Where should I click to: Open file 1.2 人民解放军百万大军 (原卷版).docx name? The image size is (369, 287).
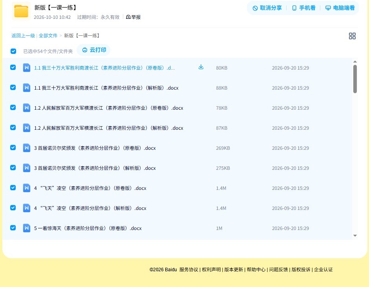pyautogui.click(x=109, y=108)
